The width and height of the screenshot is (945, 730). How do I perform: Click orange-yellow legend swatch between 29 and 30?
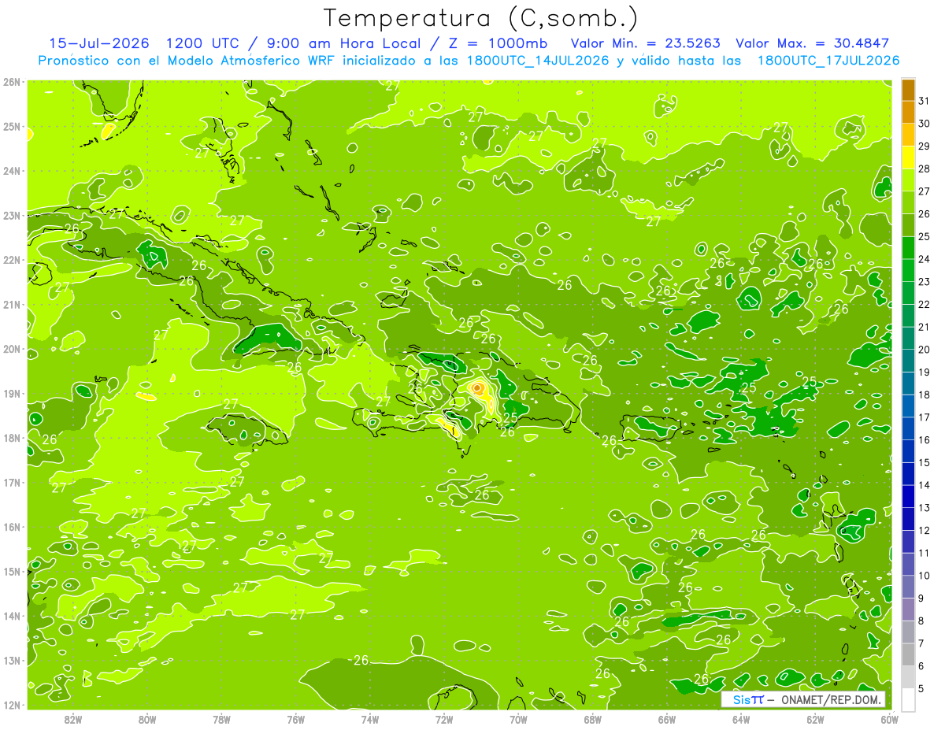tap(908, 135)
